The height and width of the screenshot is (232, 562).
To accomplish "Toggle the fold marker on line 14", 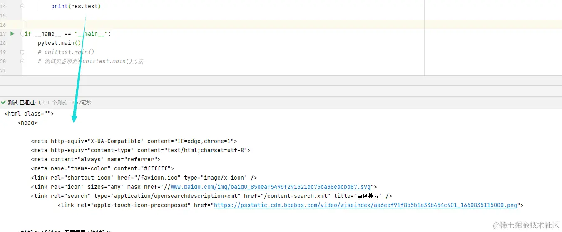I will (22, 7).
